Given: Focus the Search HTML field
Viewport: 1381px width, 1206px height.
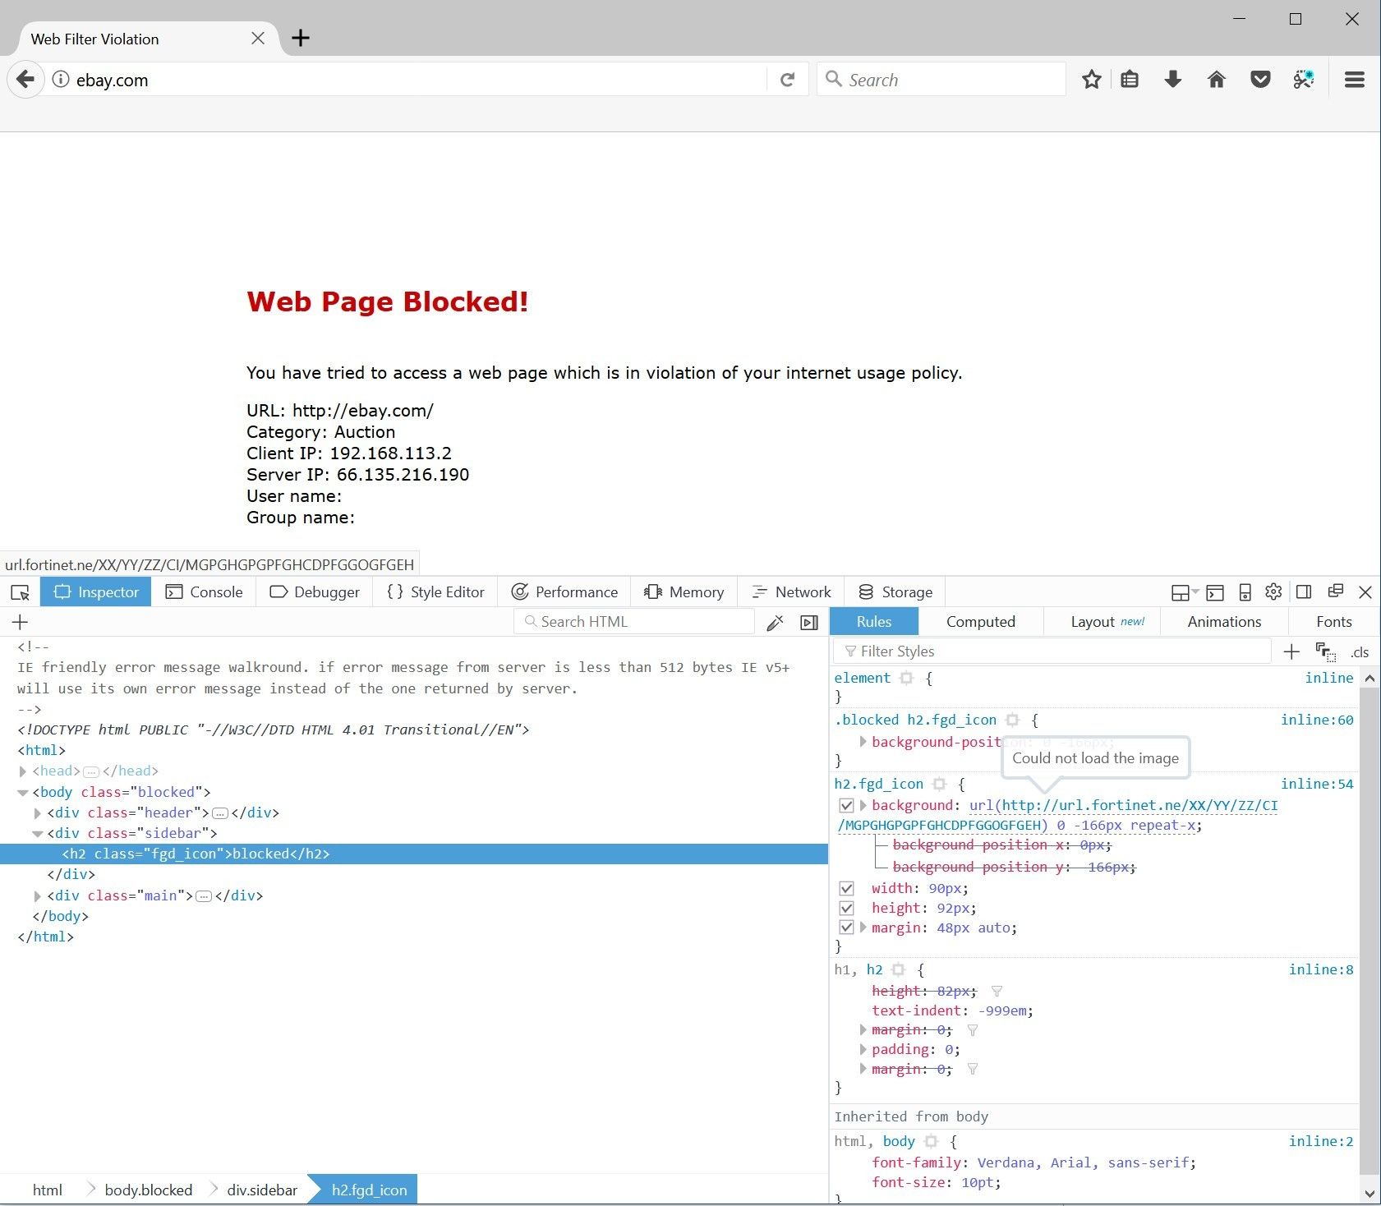Looking at the screenshot, I should [x=634, y=622].
